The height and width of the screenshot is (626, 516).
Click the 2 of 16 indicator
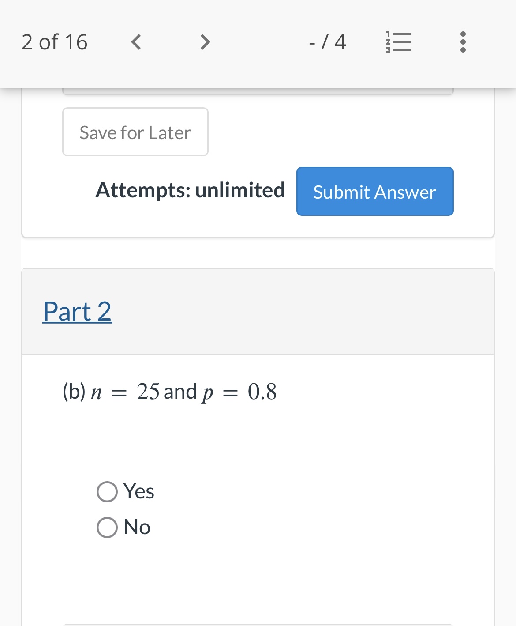click(54, 42)
